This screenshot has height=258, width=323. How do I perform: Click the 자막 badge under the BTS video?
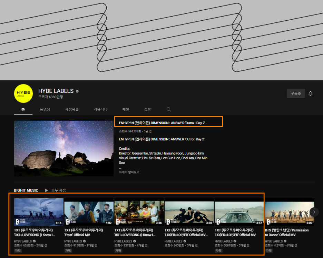pos(269,251)
